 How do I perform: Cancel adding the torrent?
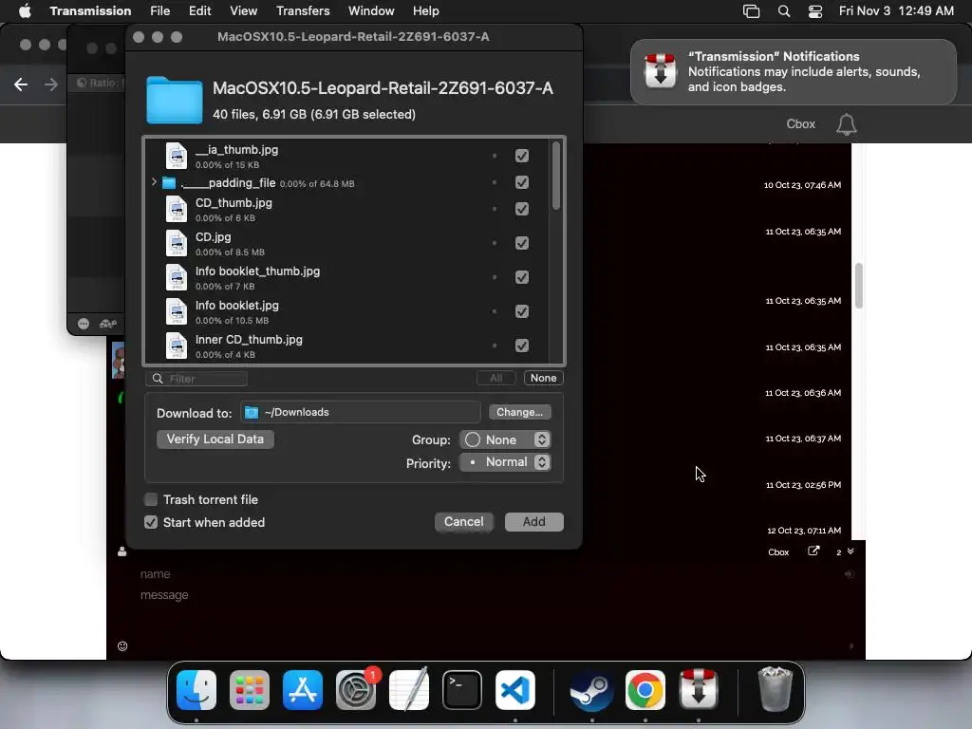pos(463,522)
